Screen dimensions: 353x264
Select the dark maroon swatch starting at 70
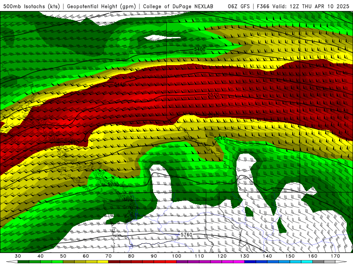pyautogui.click(x=114, y=262)
